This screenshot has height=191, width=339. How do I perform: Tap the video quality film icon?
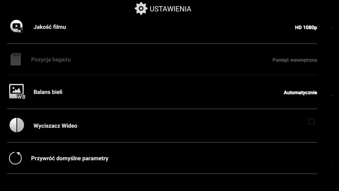tap(16, 26)
